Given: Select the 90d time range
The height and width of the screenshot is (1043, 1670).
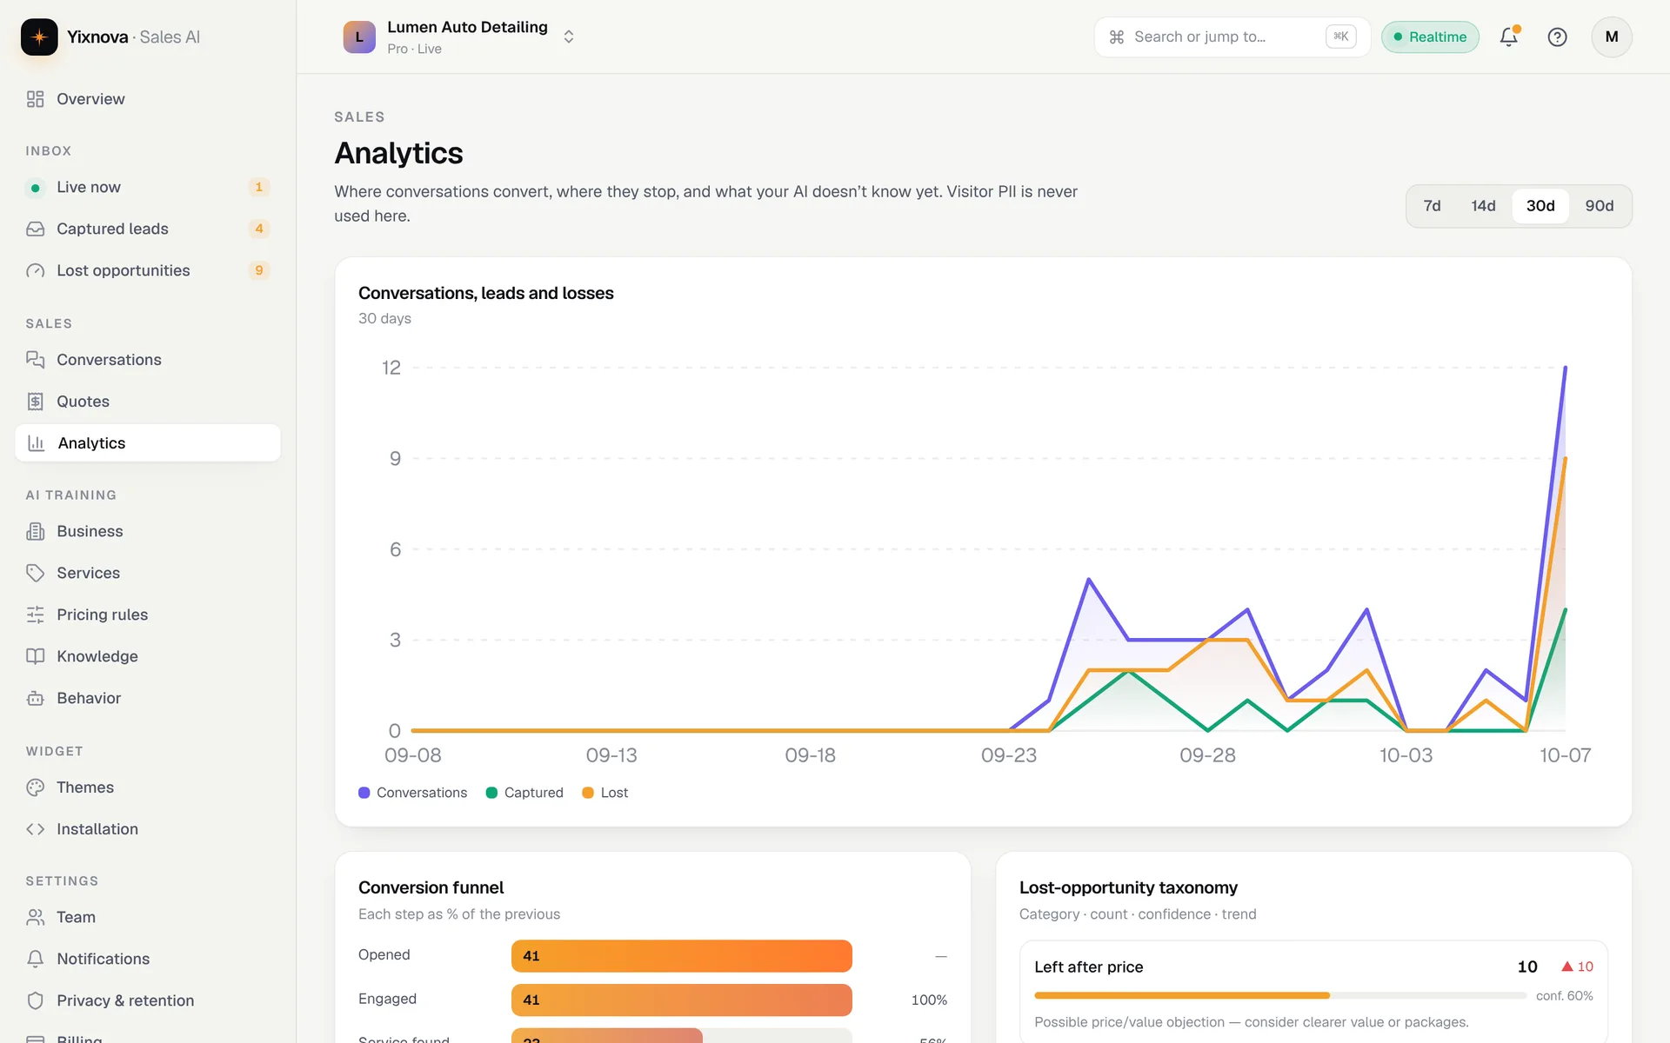Looking at the screenshot, I should click(1599, 206).
